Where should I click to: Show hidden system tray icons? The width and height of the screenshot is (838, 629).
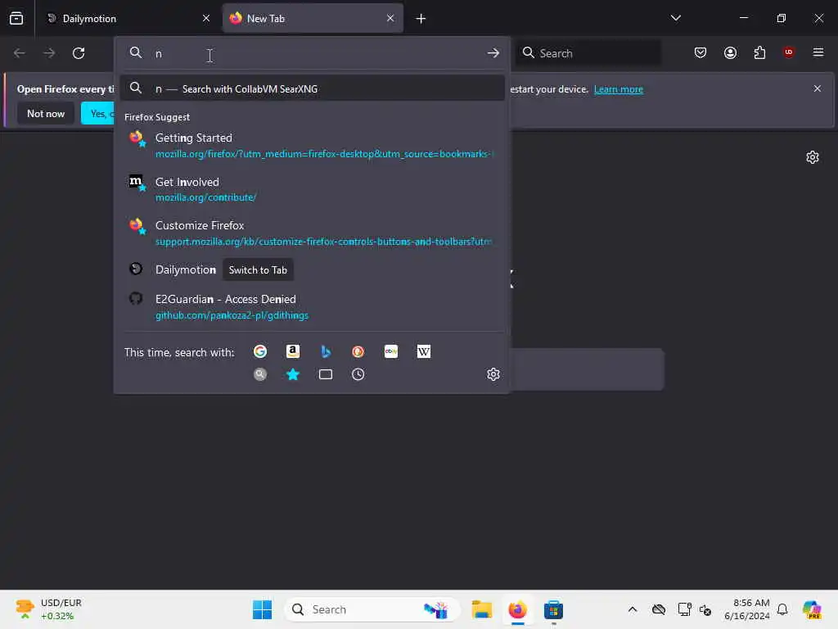(633, 609)
